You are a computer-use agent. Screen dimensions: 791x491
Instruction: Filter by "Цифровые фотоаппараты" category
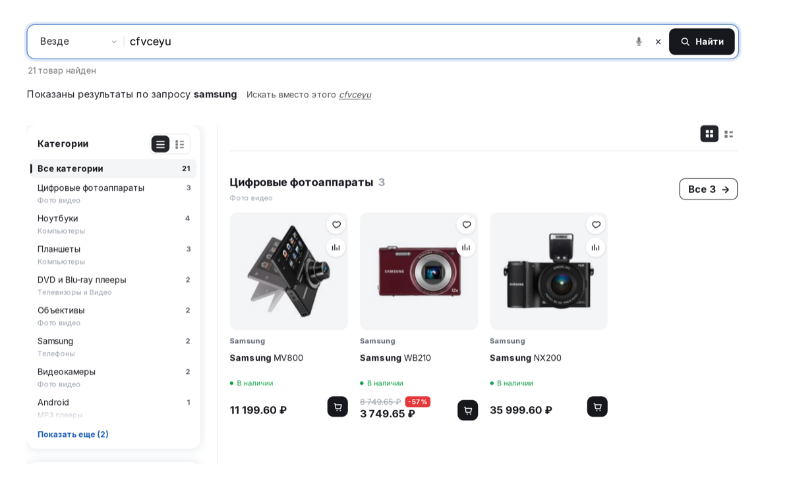point(113,194)
